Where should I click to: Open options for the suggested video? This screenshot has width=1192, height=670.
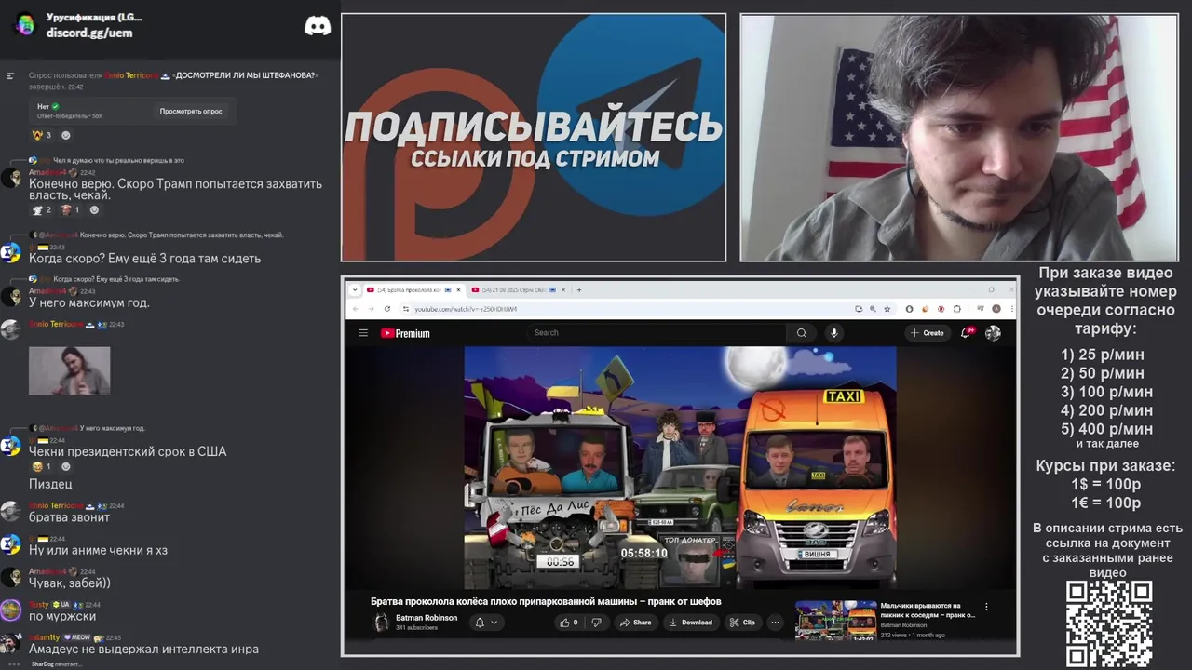coord(986,607)
